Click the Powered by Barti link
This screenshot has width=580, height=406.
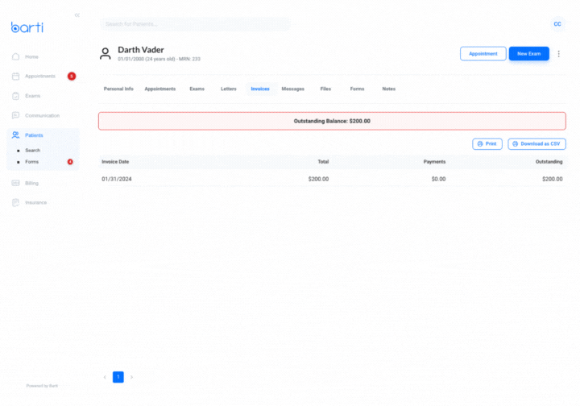pos(42,386)
